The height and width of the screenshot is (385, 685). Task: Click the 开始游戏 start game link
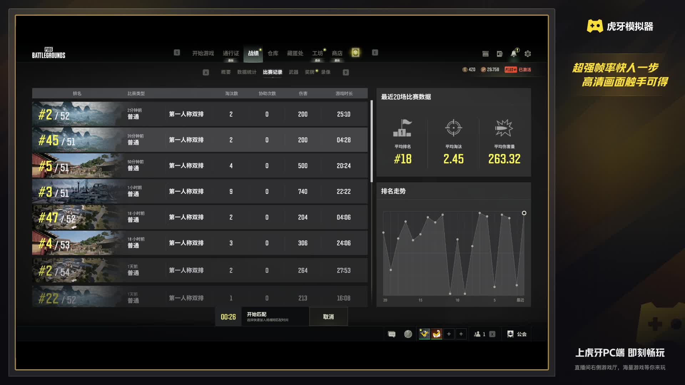(x=203, y=53)
